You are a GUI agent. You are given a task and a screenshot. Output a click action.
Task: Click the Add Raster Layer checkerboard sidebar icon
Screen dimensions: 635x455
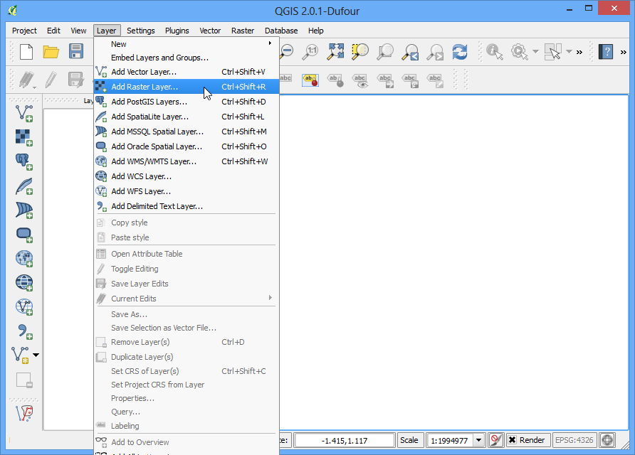click(24, 137)
